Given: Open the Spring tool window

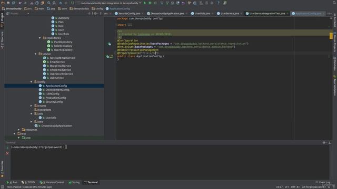Looking at the screenshot, I should pos(74,182).
